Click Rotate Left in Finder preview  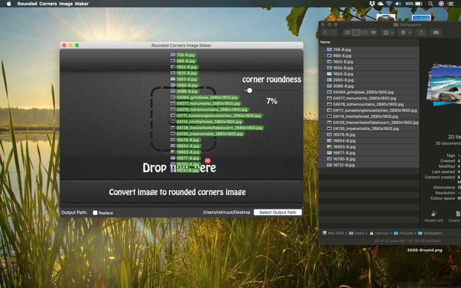(434, 217)
